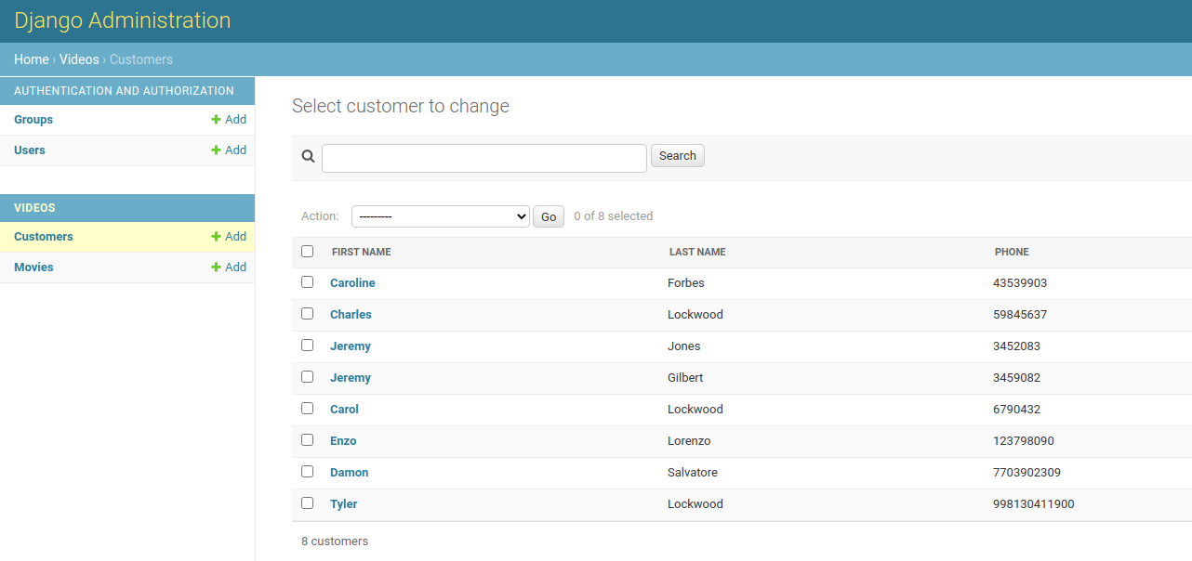Open the Action dropdown menu
This screenshot has width=1192, height=561.
tap(440, 216)
